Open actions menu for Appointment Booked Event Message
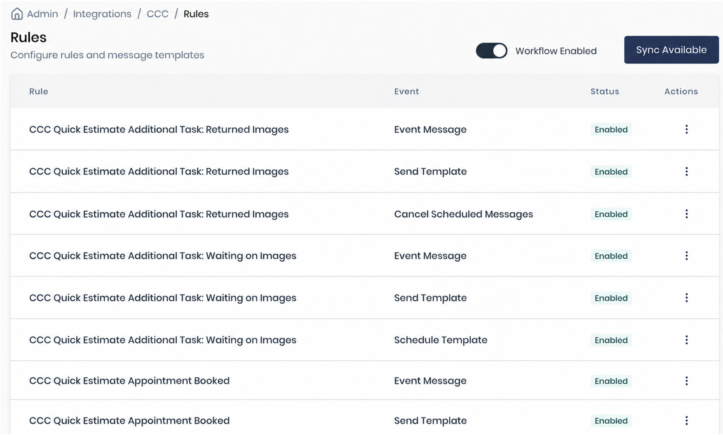 tap(686, 381)
